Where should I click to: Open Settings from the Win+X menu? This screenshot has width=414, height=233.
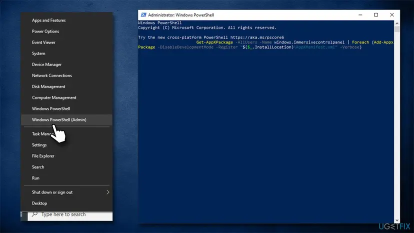click(x=66, y=145)
